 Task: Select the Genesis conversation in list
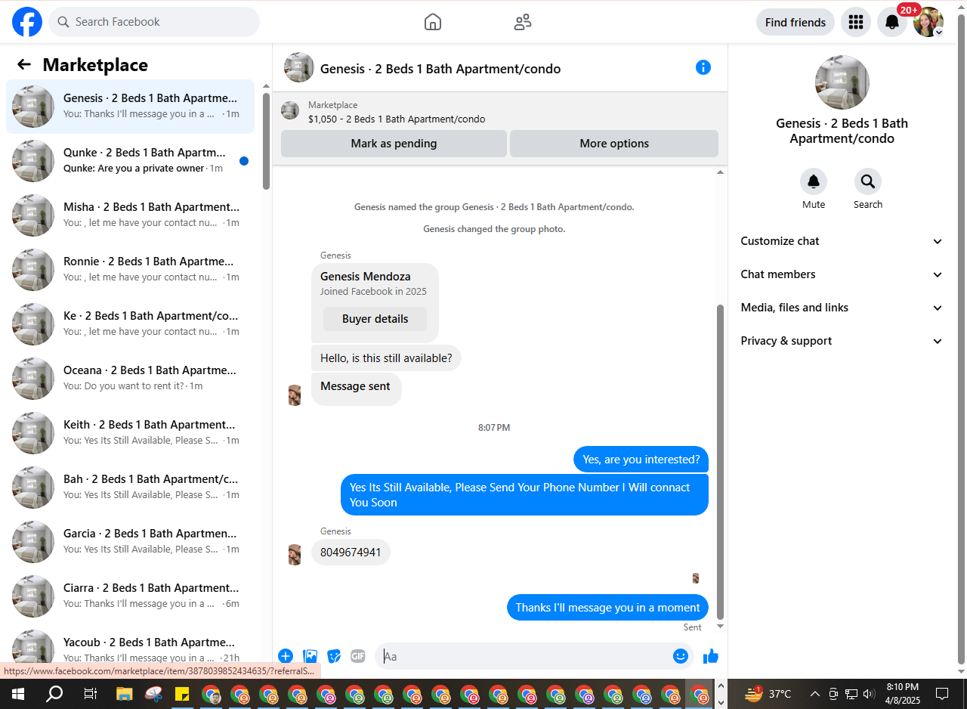[130, 107]
